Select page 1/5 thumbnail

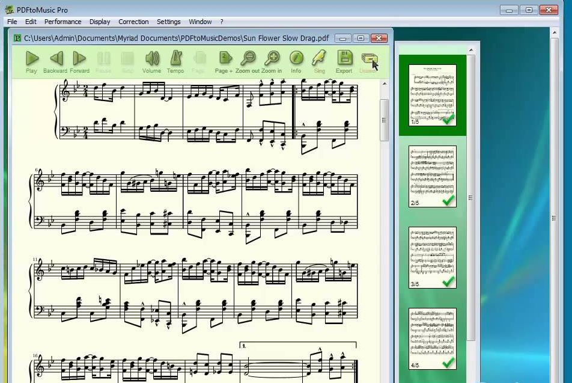coord(432,95)
